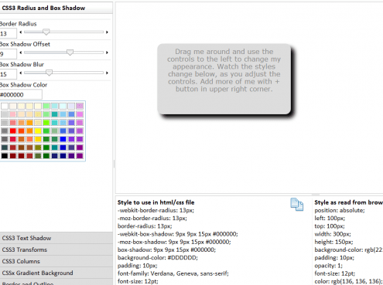Click the Box Shadow Offset slider handle
This screenshot has width=383, height=285.
pos(70,53)
